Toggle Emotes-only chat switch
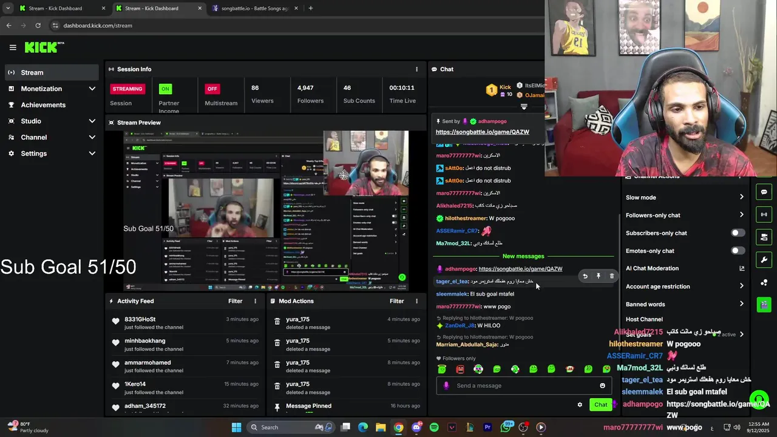 pos(738,251)
